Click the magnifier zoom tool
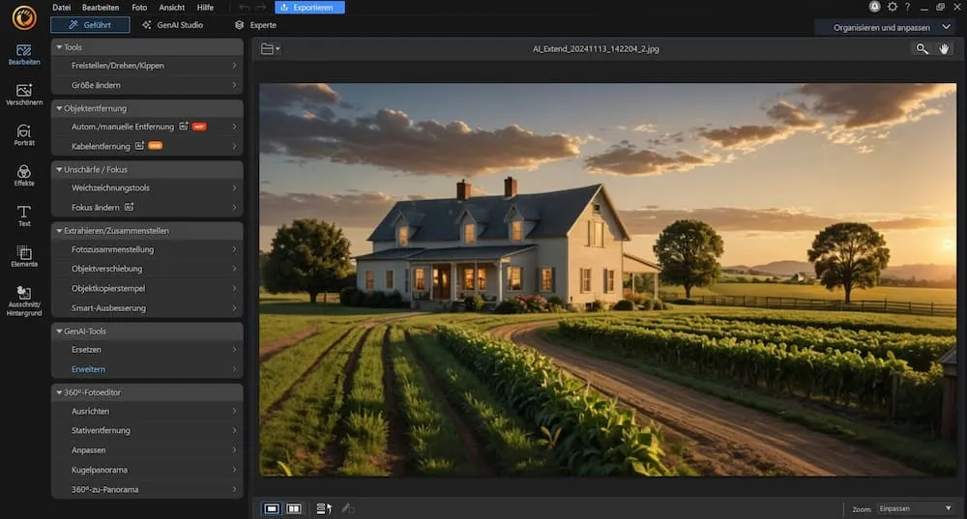Image resolution: width=967 pixels, height=519 pixels. click(922, 48)
